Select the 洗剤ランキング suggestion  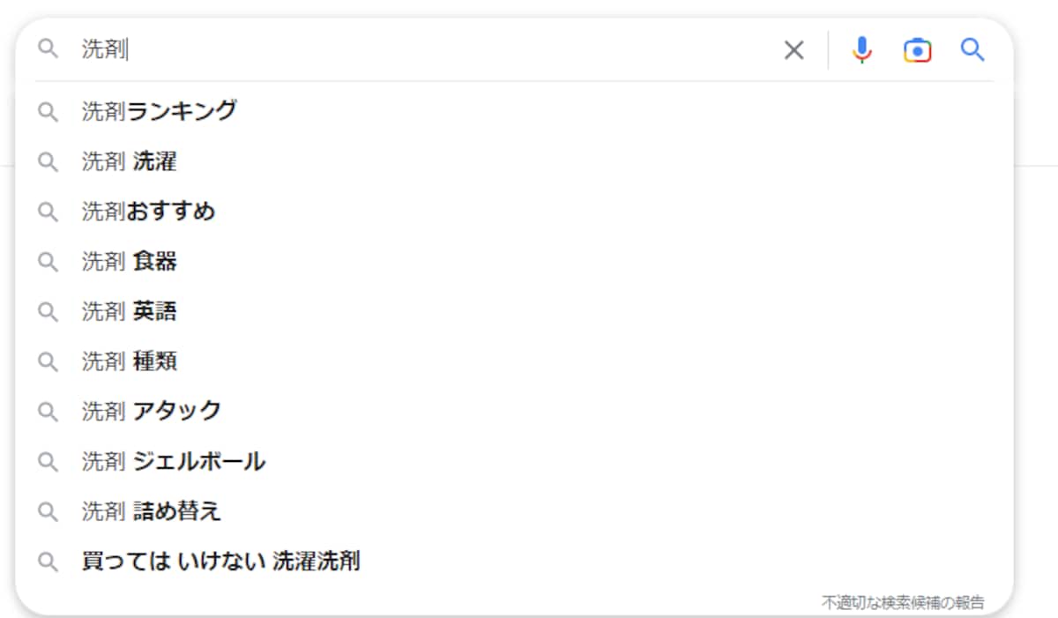[x=514, y=112]
